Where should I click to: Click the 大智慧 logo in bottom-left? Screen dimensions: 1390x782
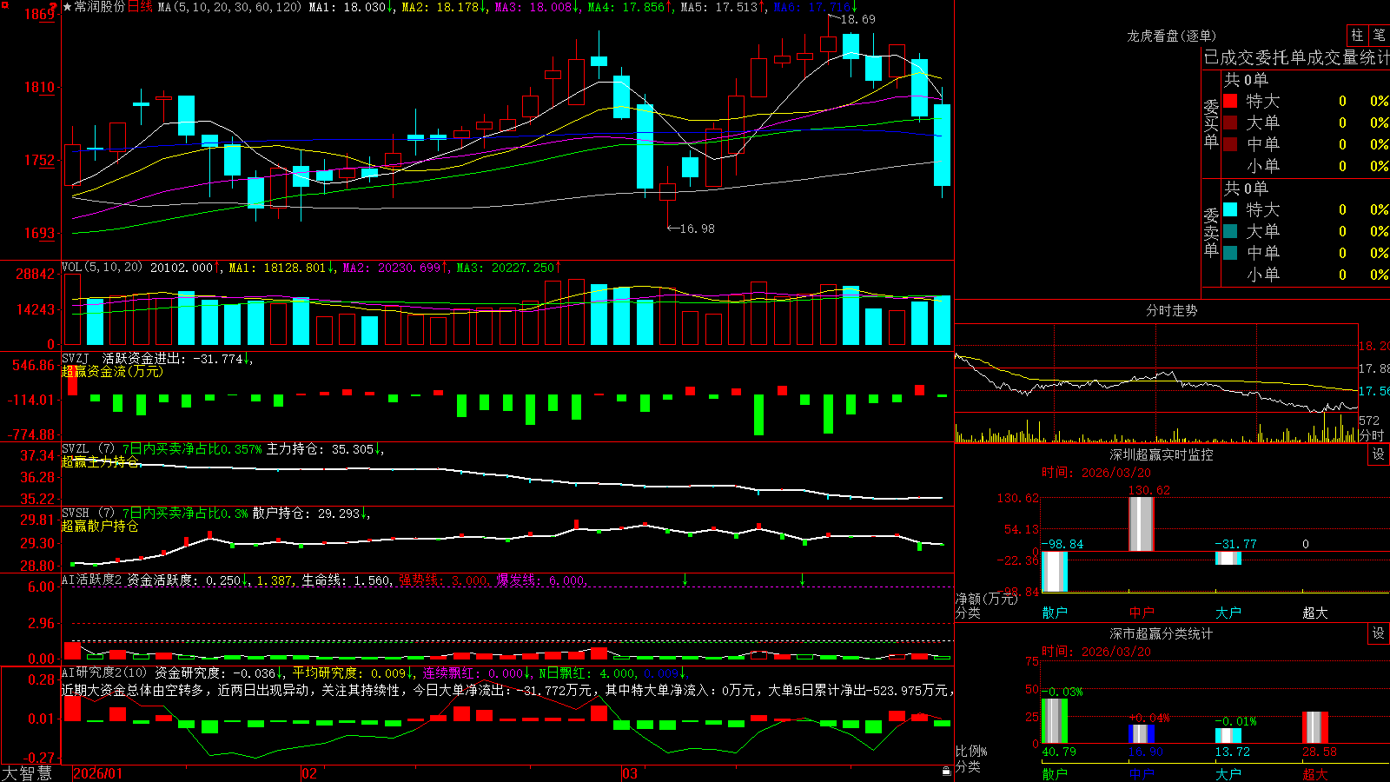coord(27,773)
